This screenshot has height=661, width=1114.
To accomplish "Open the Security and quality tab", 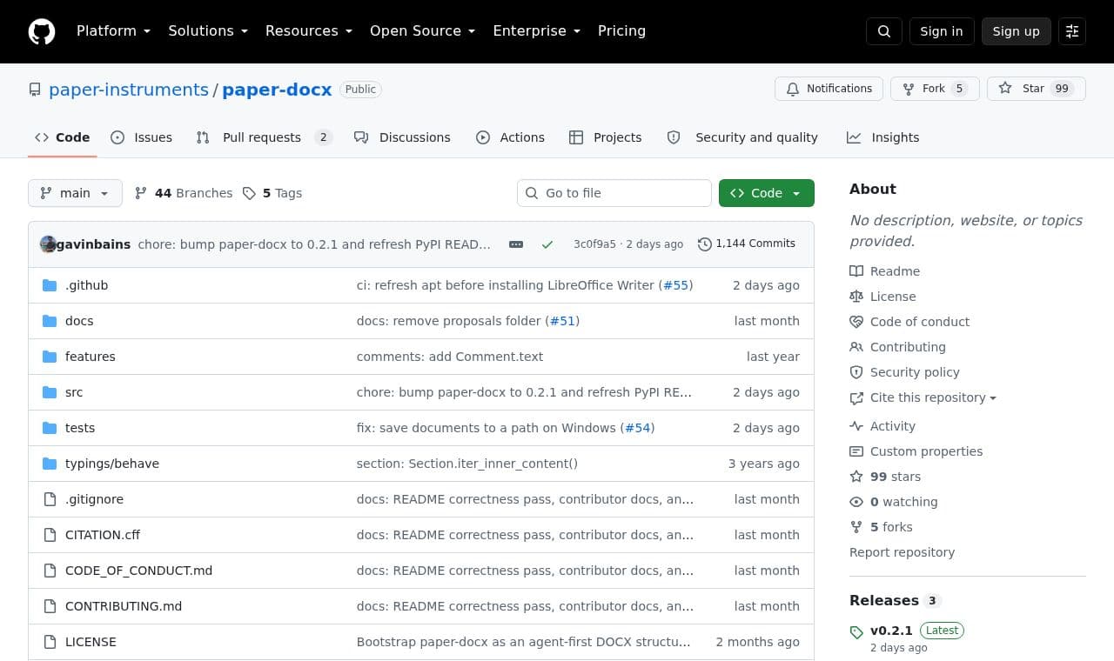I will point(742,137).
